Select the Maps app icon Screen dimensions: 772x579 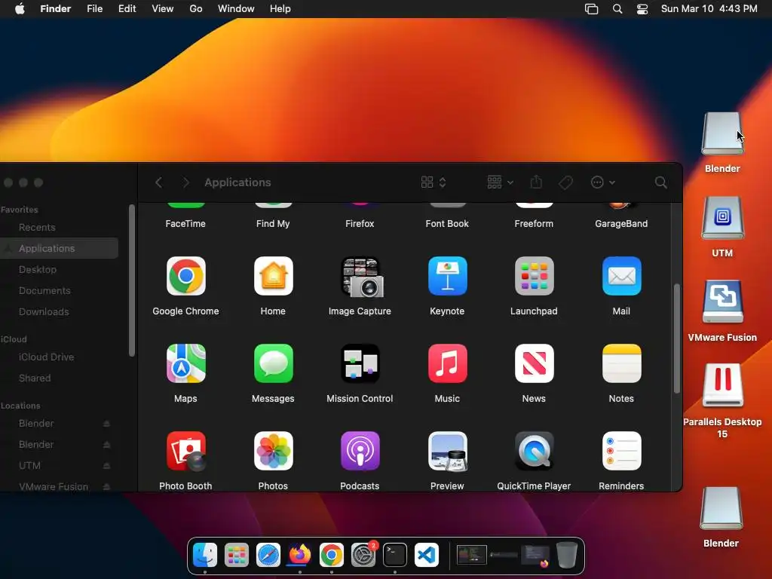pyautogui.click(x=185, y=364)
